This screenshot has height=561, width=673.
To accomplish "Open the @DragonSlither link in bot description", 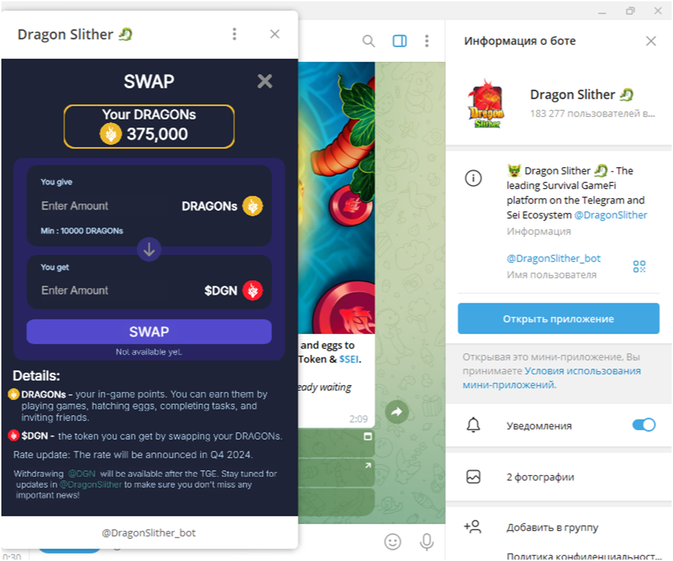I will 610,215.
